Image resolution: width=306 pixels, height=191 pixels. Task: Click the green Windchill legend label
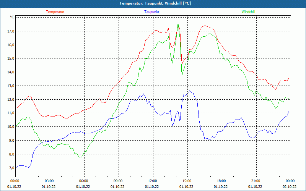[x=248, y=12]
